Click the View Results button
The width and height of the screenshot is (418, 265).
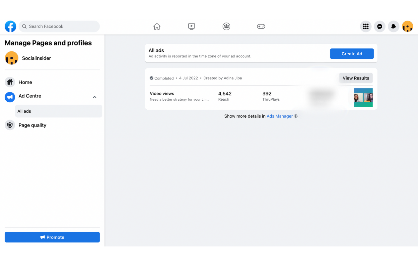pyautogui.click(x=356, y=78)
